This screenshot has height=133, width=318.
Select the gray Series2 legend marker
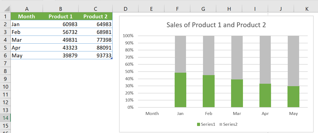(x=221, y=124)
